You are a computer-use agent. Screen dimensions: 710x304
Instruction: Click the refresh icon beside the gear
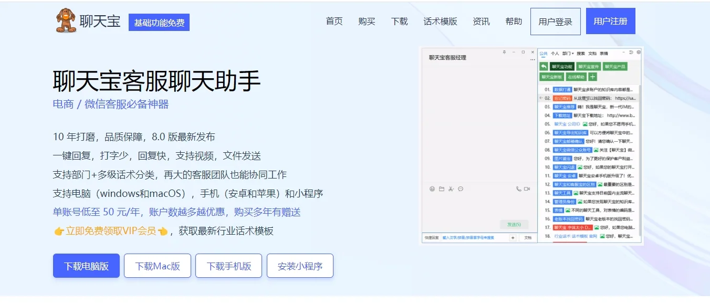631,53
